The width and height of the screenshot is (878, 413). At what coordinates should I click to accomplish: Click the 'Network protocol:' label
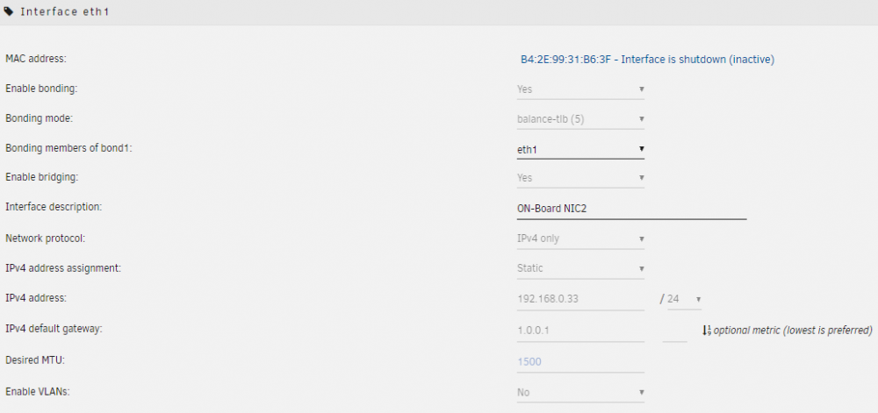point(46,239)
